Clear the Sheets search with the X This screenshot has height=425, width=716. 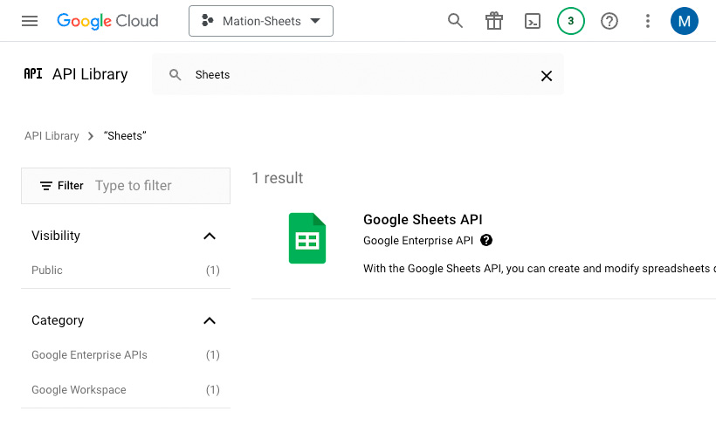coord(546,76)
